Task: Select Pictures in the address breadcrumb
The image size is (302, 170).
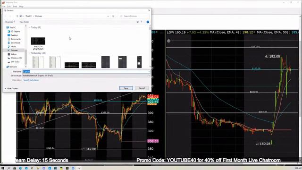Action: click(x=39, y=16)
